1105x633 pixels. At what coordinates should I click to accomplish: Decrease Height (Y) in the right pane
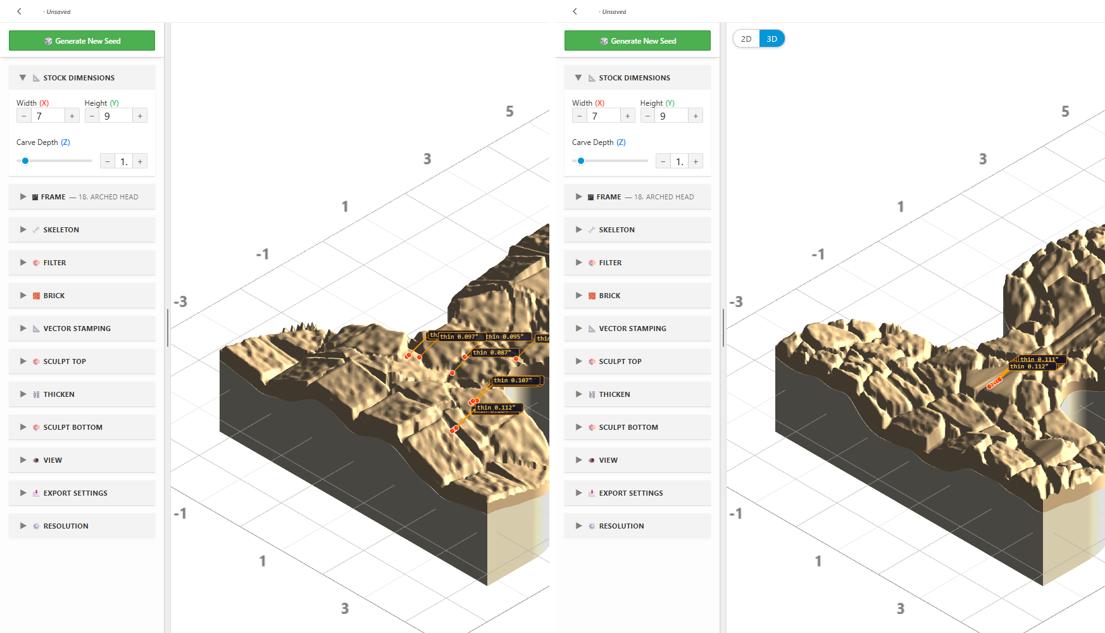point(648,116)
